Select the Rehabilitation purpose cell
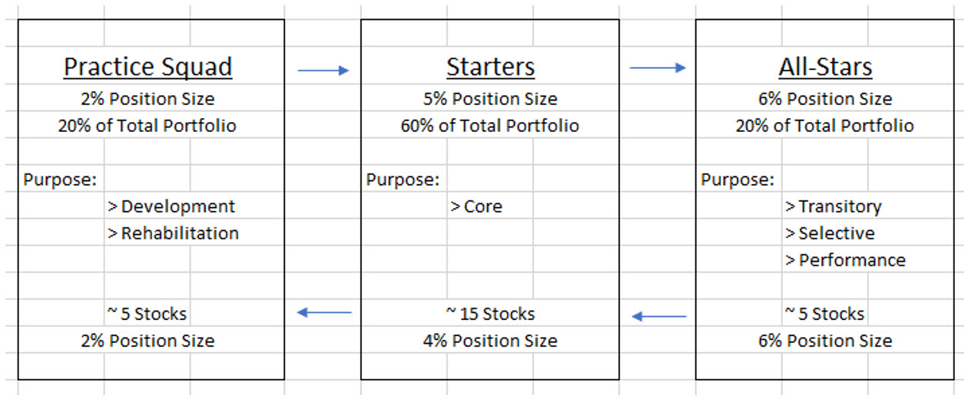 tap(174, 233)
